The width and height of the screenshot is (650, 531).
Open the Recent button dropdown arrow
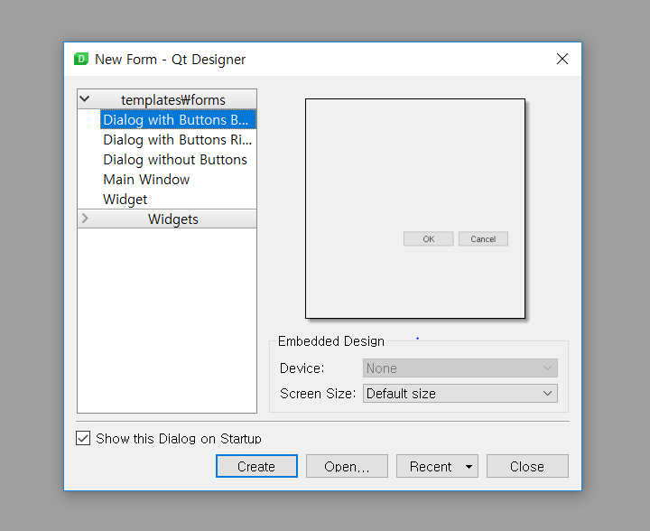[469, 467]
